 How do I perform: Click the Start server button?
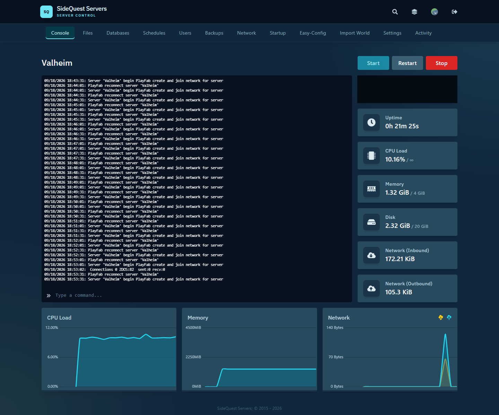click(x=373, y=63)
